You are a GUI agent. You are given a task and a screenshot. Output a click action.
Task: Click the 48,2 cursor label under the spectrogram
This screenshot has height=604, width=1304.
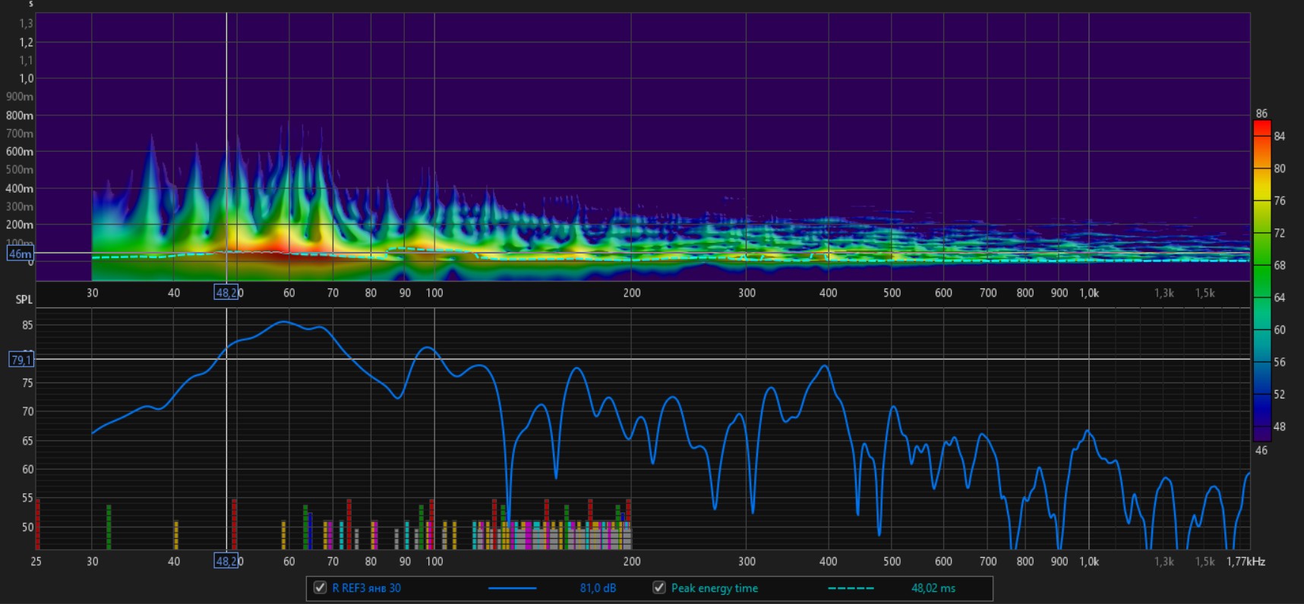tap(226, 292)
